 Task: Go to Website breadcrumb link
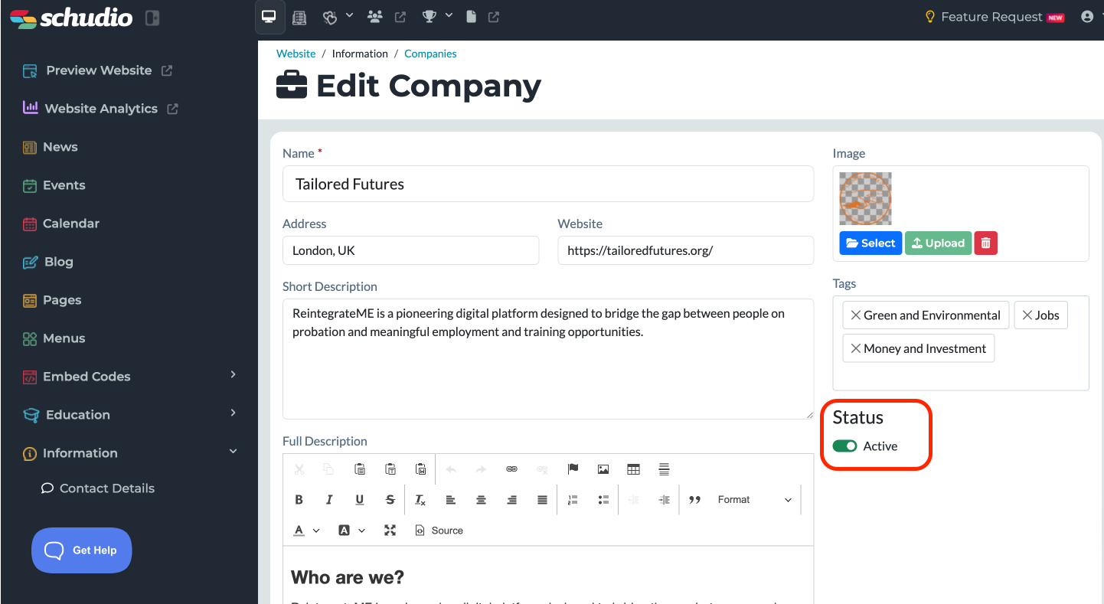[296, 54]
